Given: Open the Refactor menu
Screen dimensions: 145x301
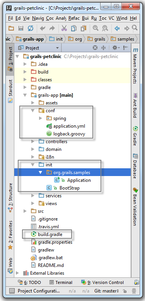Looking at the screenshot, I should 74,18.
